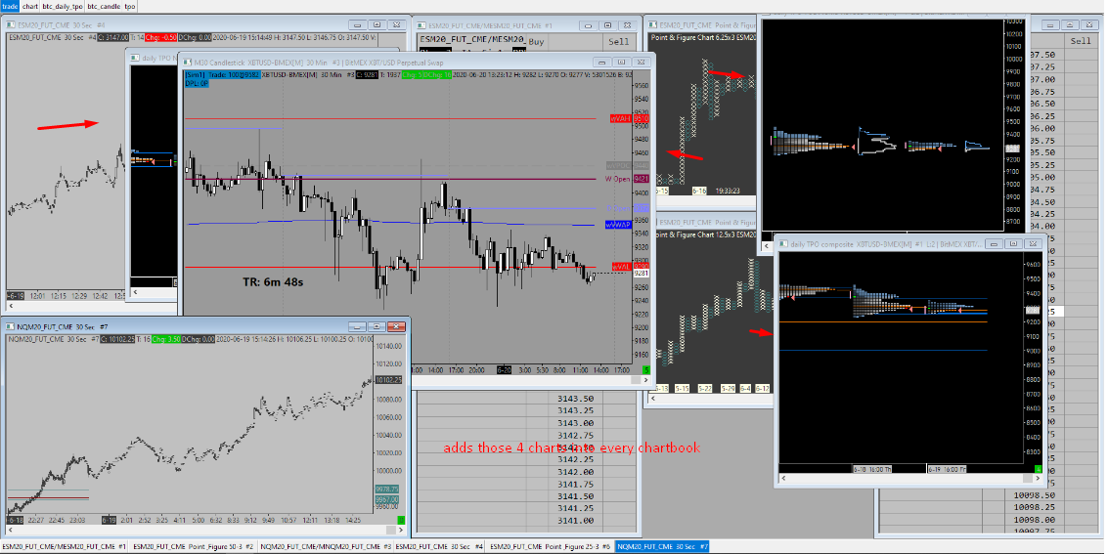Image resolution: width=1108 pixels, height=554 pixels.
Task: Click the Sell column header in ESM20 DOM
Action: (x=618, y=42)
